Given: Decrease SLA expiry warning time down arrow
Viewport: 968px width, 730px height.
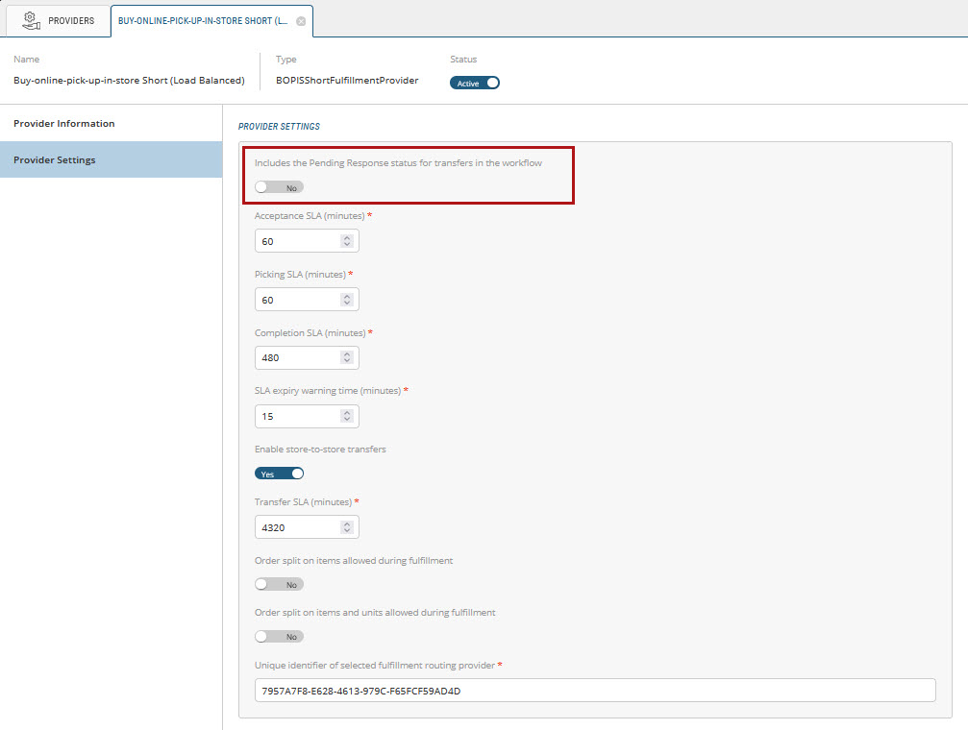Looking at the screenshot, I should point(347,420).
